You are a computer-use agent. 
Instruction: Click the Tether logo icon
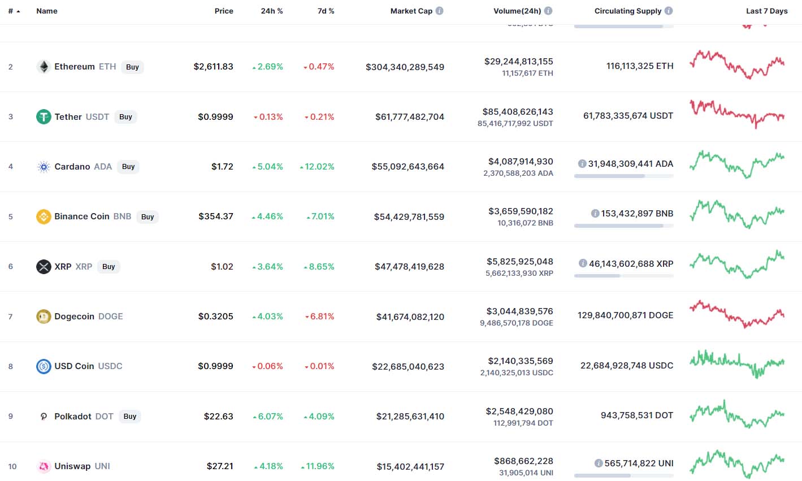point(44,116)
